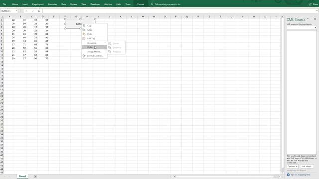Image resolution: width=319 pixels, height=179 pixels.
Task: Click the Select All corner of the grid
Action: point(2,16)
